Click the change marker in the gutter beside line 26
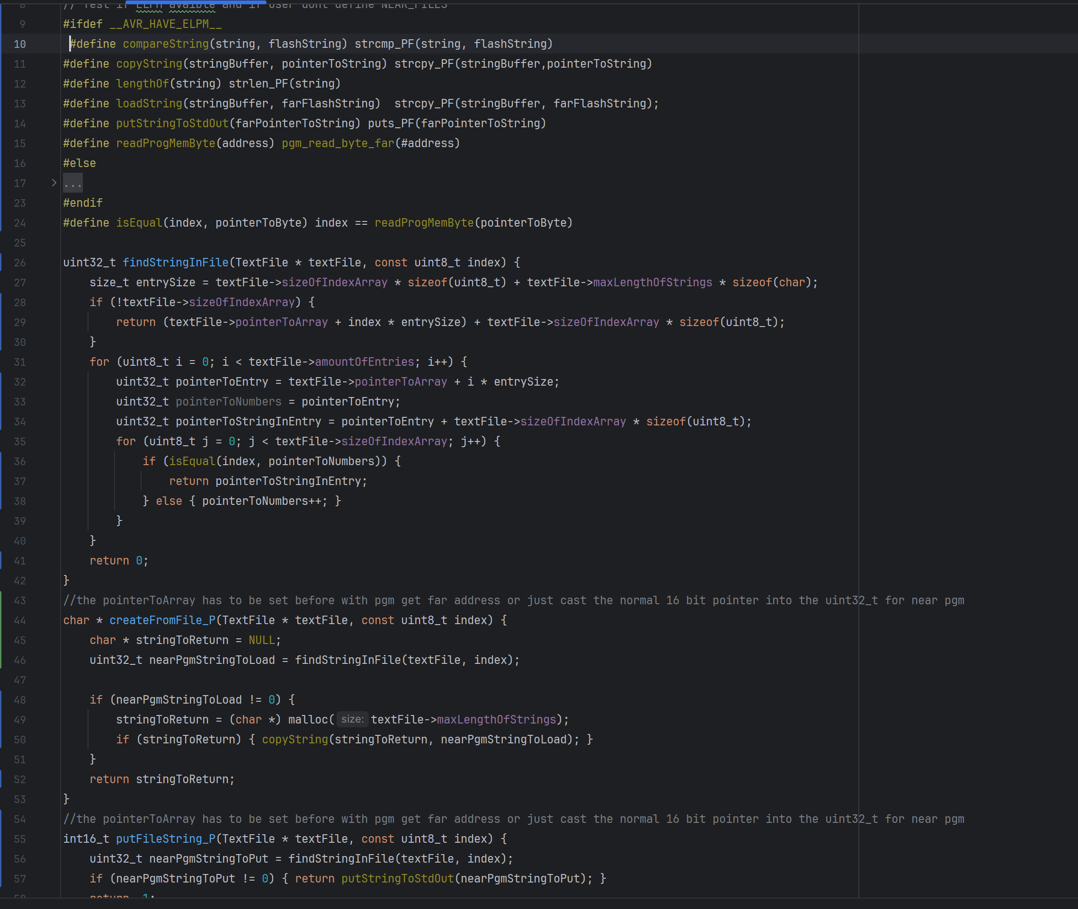This screenshot has width=1078, height=909. pyautogui.click(x=1, y=262)
